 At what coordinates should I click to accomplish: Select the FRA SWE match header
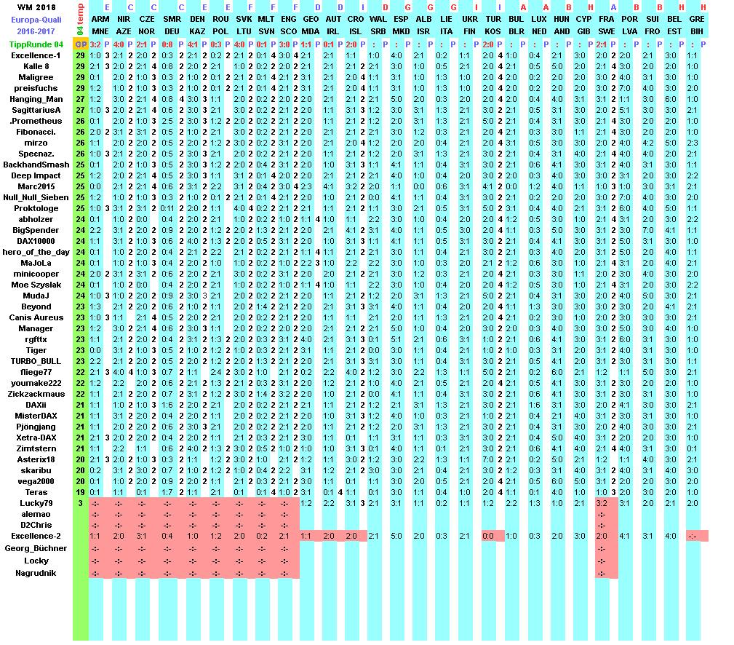606,25
